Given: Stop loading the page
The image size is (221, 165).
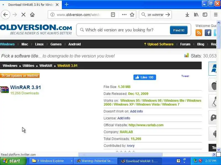Looking at the screenshot, I should point(23,15).
